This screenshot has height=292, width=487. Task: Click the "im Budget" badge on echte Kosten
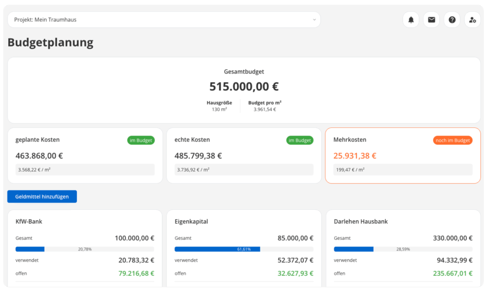point(300,140)
